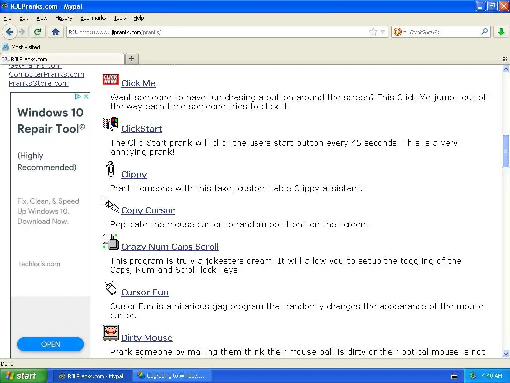The image size is (510, 383).
Task: Open the Tools menu
Action: 120,18
